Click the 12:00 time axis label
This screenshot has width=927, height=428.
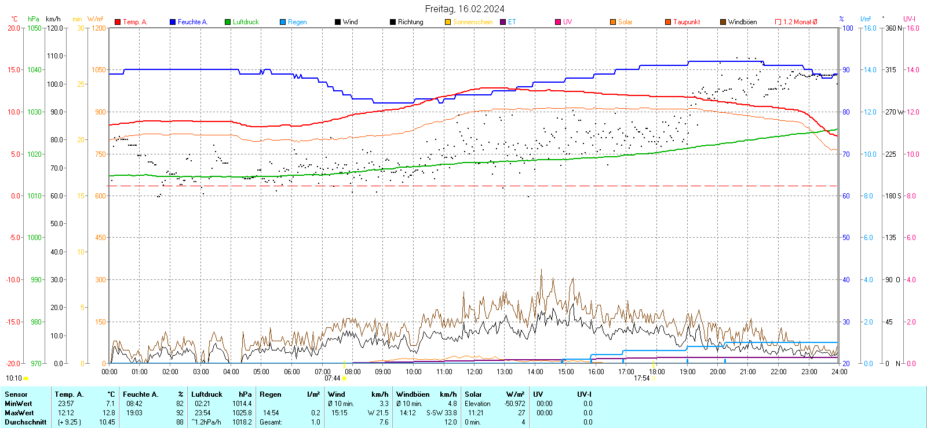coord(475,372)
